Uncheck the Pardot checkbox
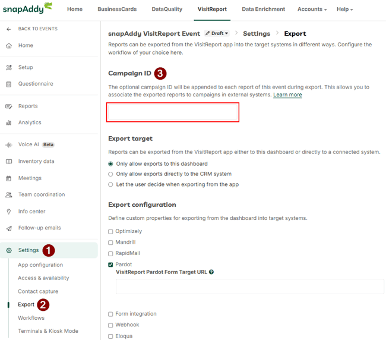Image resolution: width=386 pixels, height=340 pixels. point(110,265)
